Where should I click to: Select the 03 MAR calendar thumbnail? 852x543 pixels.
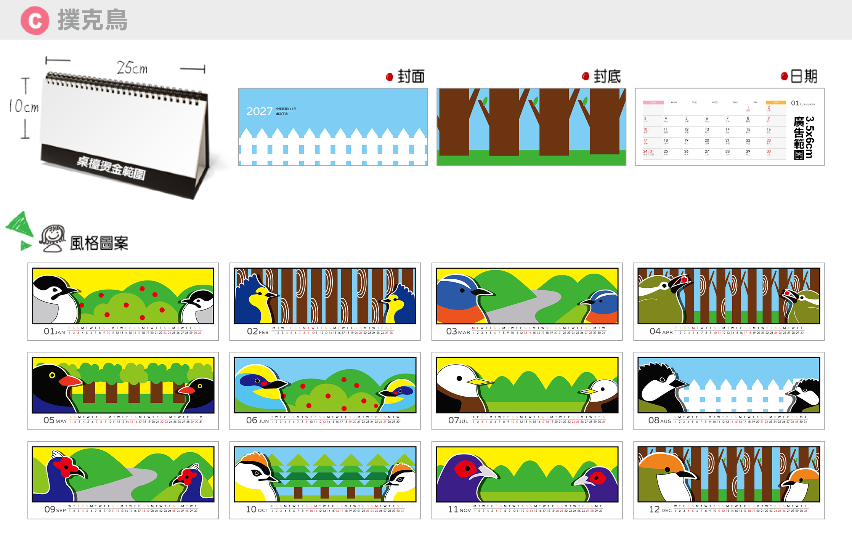527,301
